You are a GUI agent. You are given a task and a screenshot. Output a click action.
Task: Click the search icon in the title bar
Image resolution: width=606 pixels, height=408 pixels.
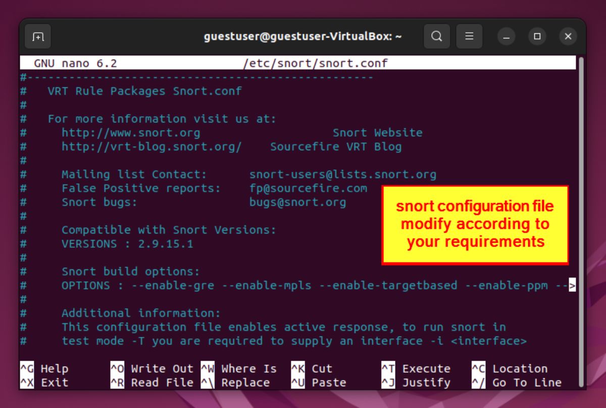[437, 36]
